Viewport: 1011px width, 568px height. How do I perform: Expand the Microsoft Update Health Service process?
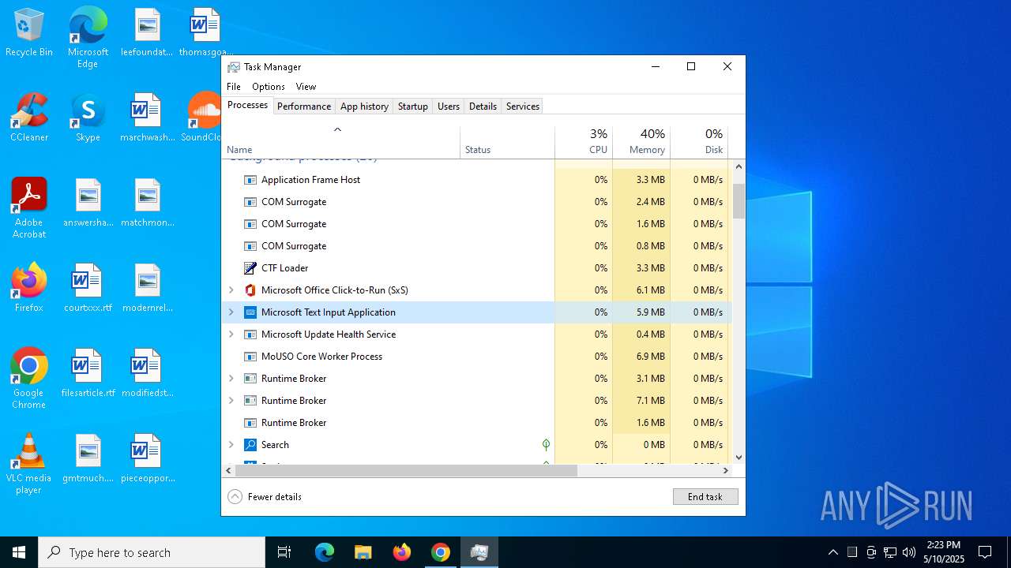point(231,334)
